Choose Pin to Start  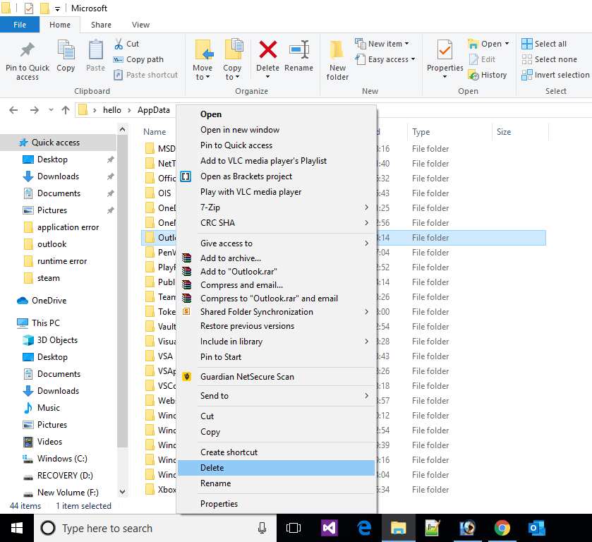coord(276,357)
